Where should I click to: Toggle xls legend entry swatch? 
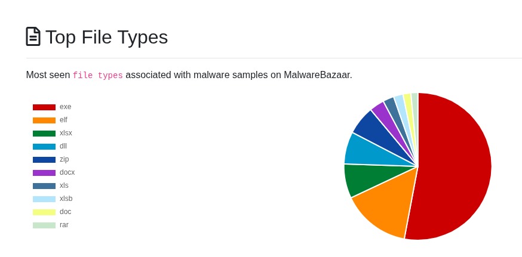click(x=44, y=186)
